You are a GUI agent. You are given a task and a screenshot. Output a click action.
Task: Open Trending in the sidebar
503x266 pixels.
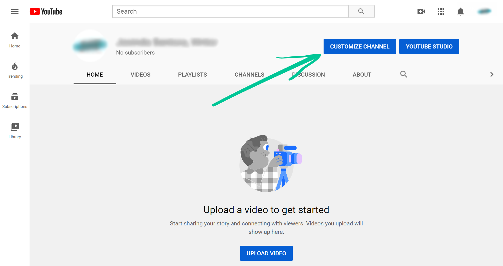pos(15,70)
